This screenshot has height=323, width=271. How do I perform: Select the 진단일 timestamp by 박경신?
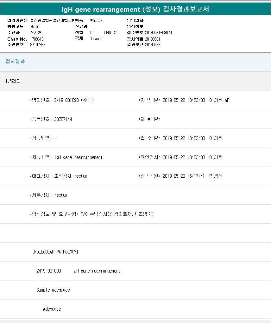(192, 176)
